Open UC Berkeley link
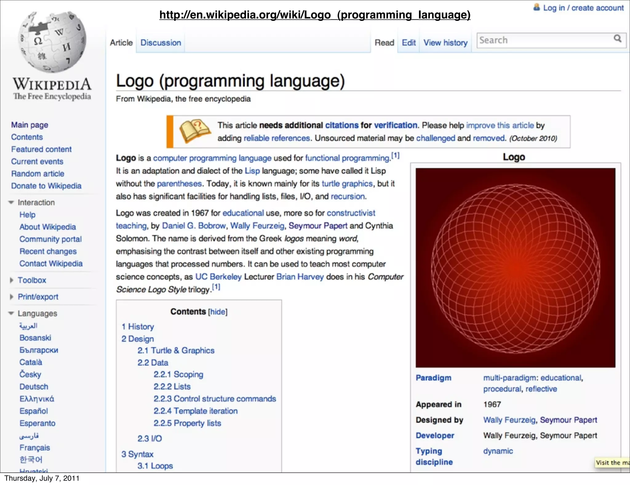This screenshot has height=485, width=630. pyautogui.click(x=218, y=277)
